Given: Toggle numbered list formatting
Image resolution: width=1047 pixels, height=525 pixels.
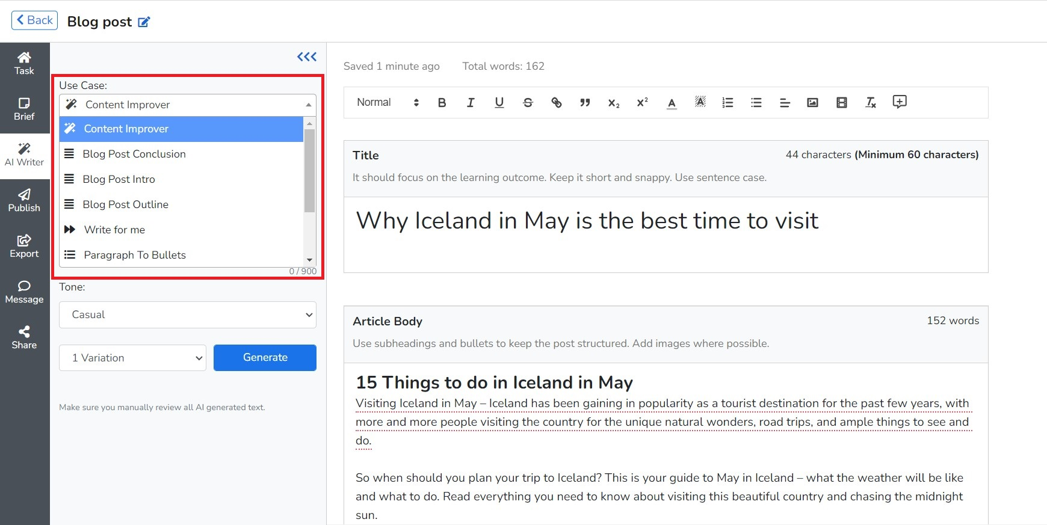Looking at the screenshot, I should pyautogui.click(x=727, y=103).
